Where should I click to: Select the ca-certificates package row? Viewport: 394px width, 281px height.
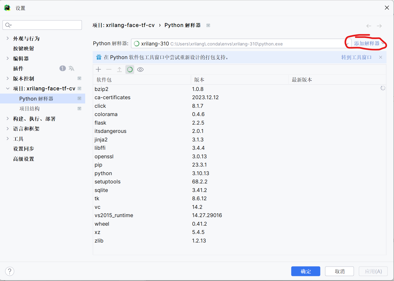click(x=239, y=97)
